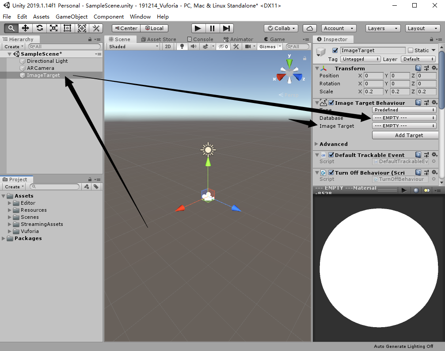Expand the Advanced section
Screen dimensions: 445x351
[316, 144]
